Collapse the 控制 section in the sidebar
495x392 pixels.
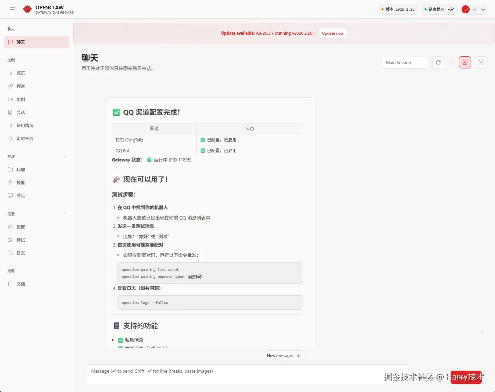click(65, 60)
